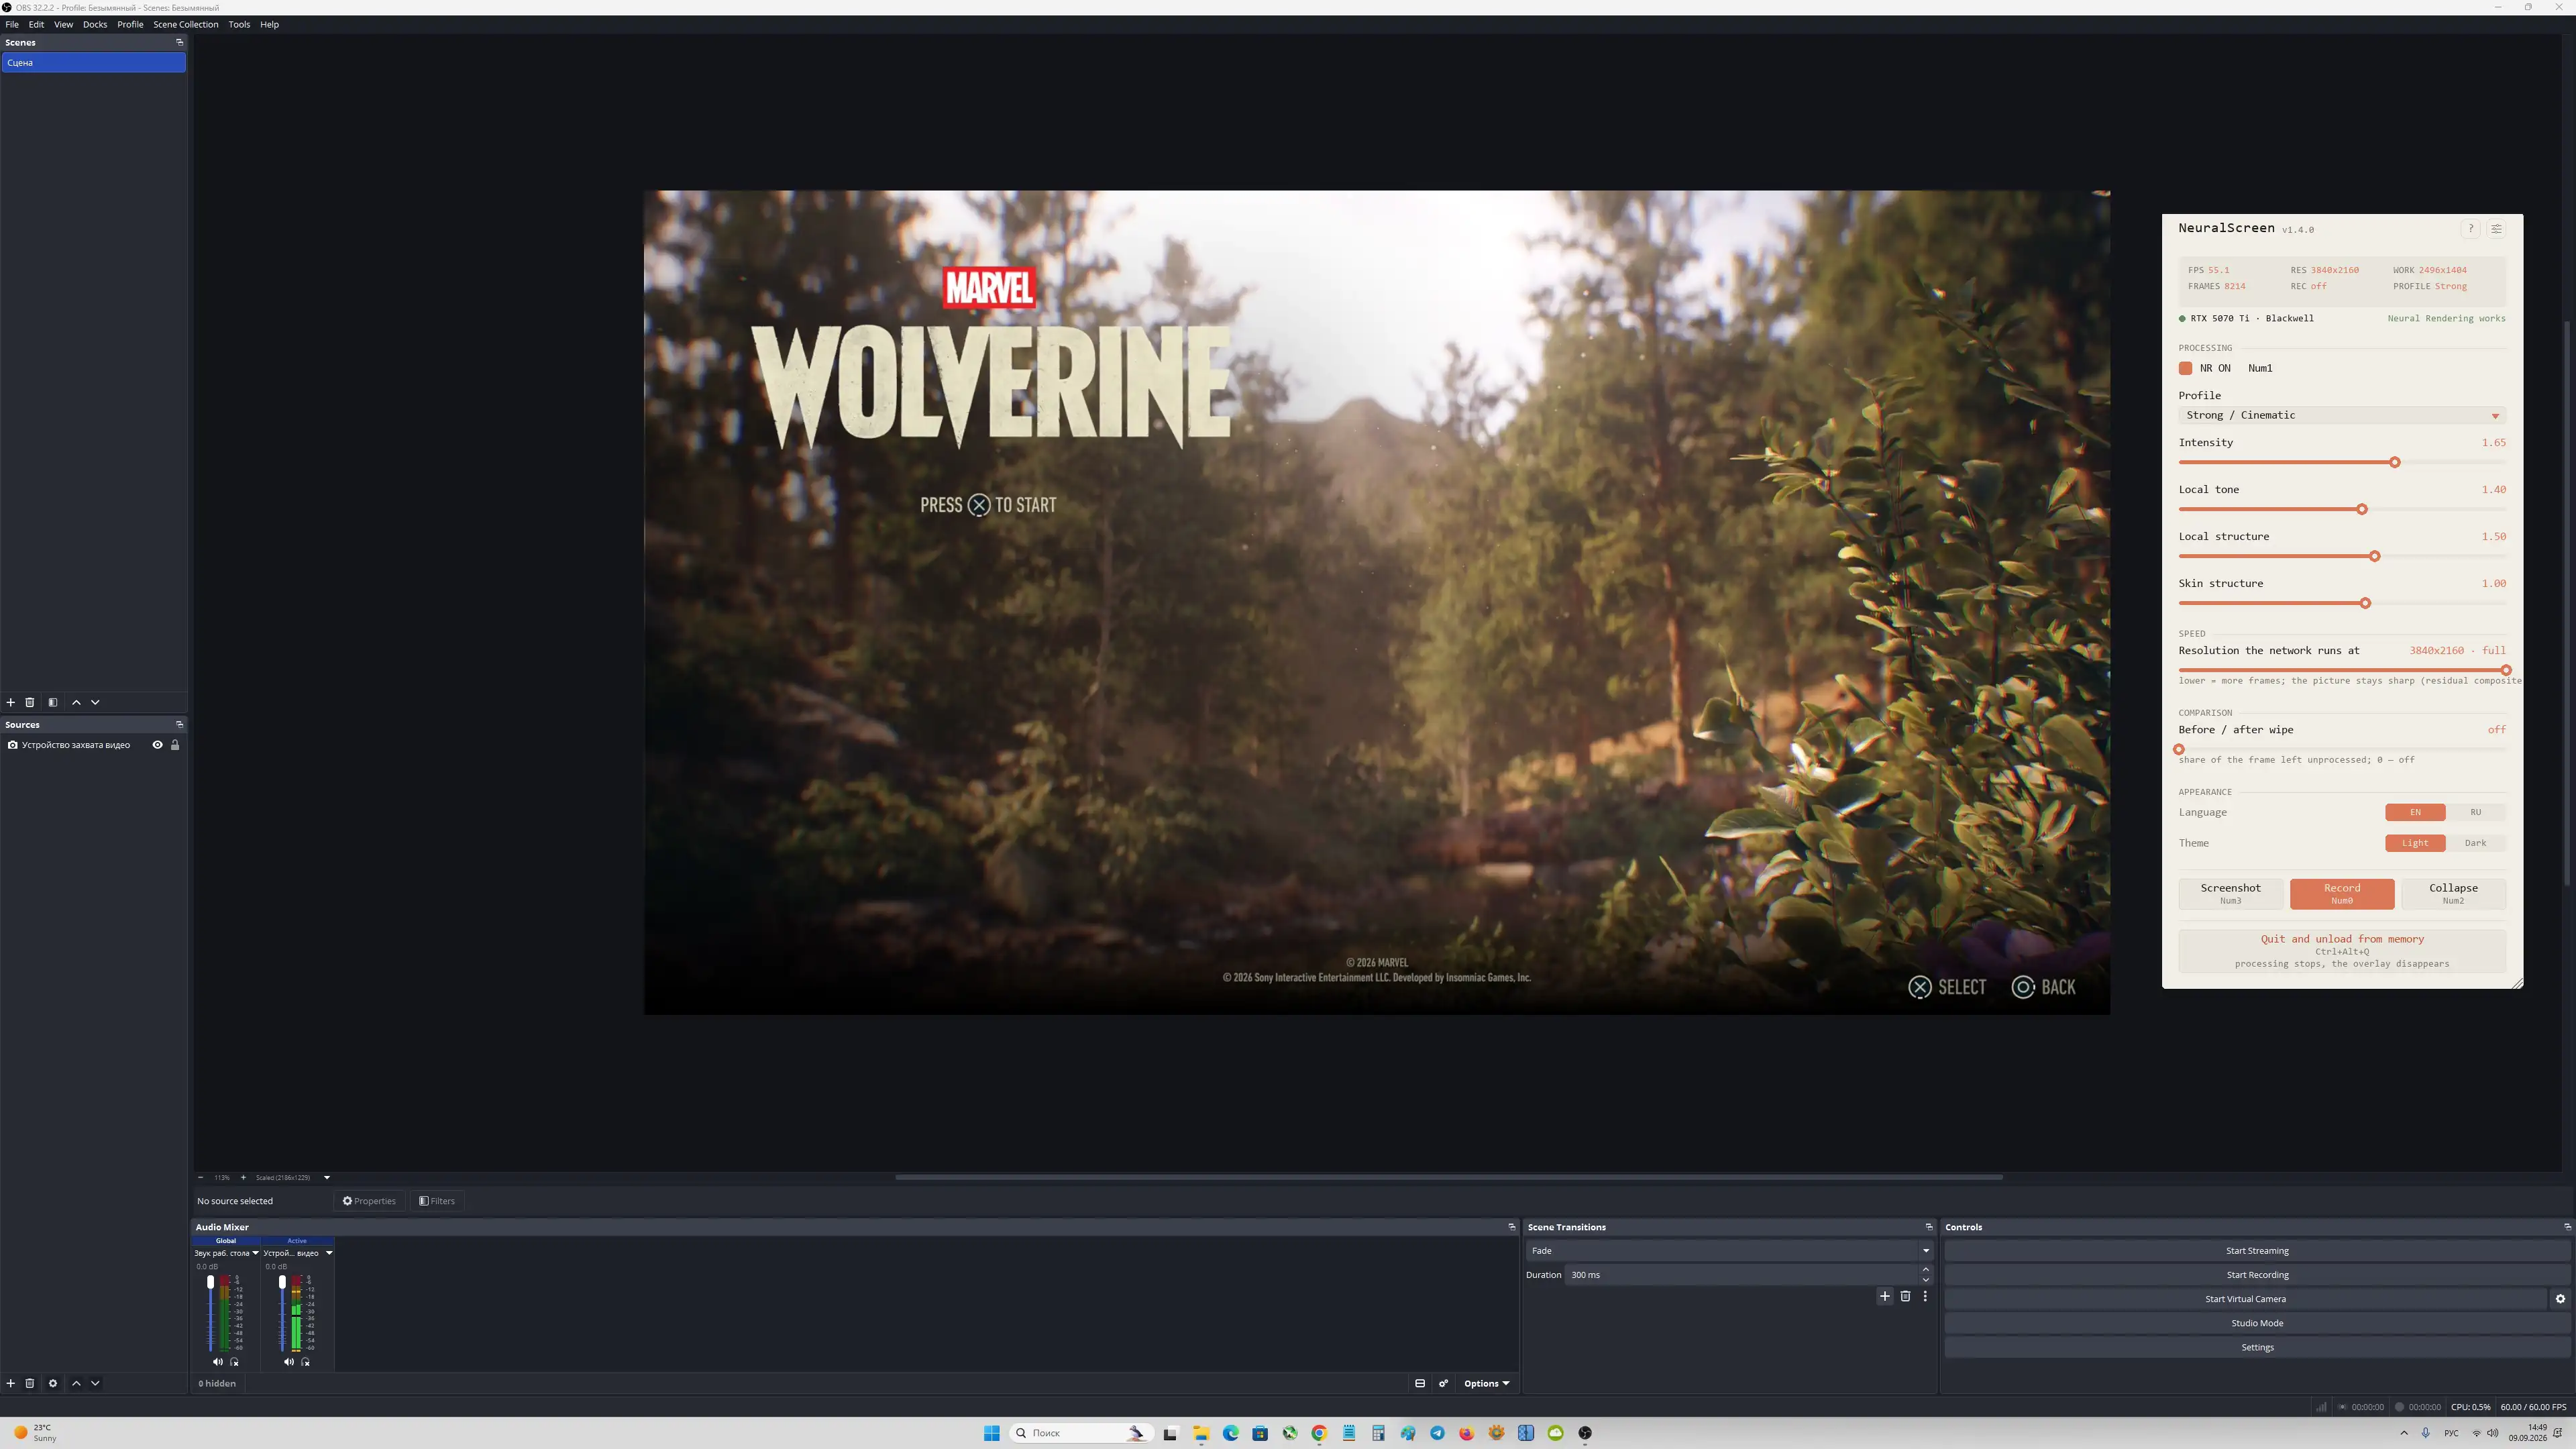Mute the Звук раб. стола audio channel

(x=218, y=1361)
